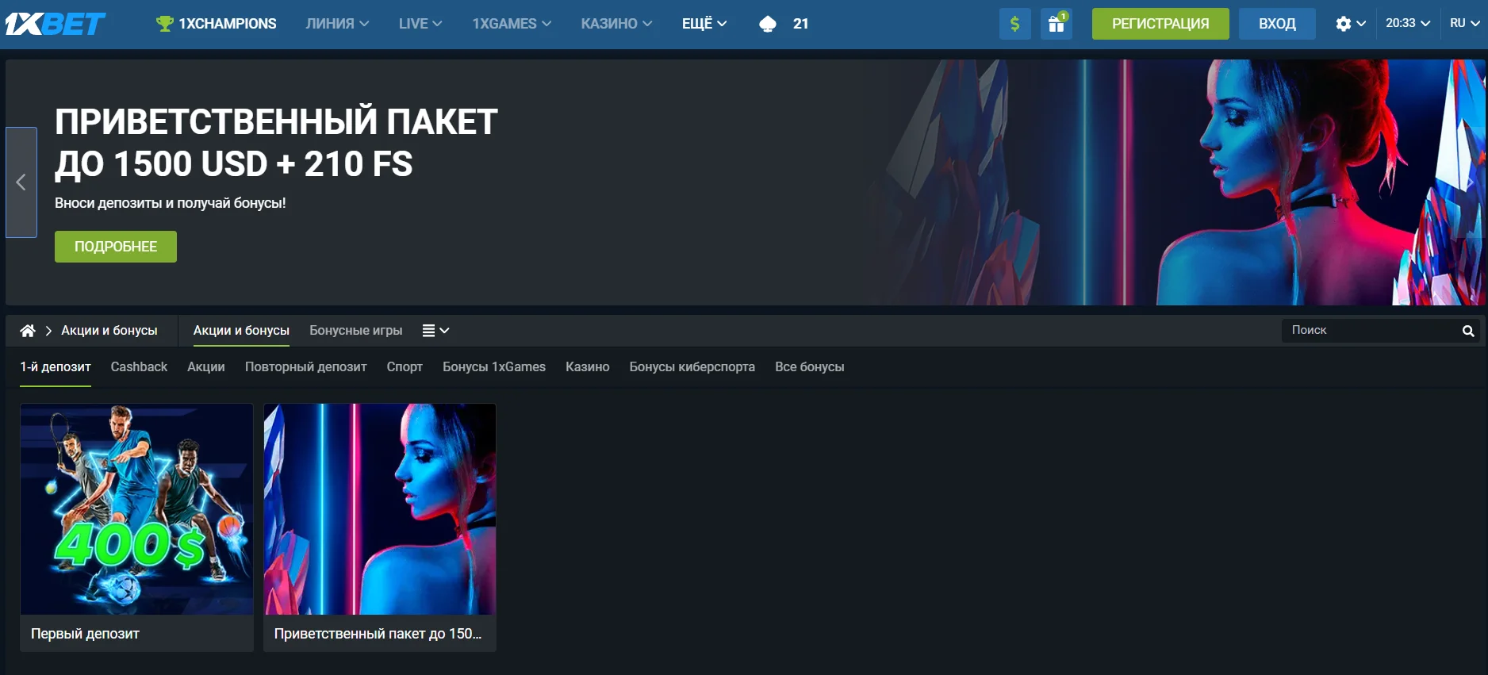The image size is (1488, 675).
Task: Expand the ЛИНИЯ dropdown menu
Action: [x=337, y=24]
